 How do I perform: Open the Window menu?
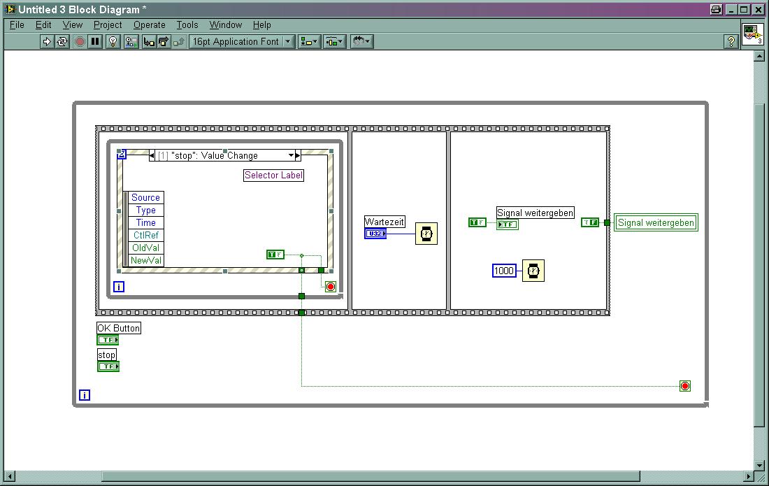coord(226,25)
